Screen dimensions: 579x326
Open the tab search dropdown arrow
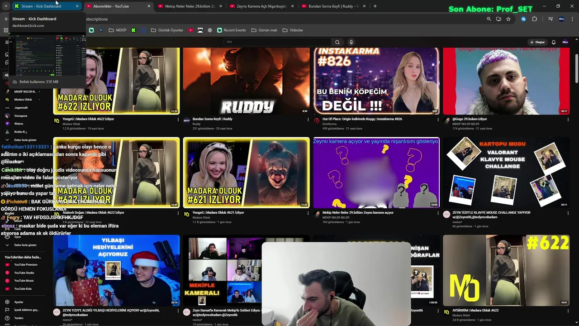tap(6, 6)
